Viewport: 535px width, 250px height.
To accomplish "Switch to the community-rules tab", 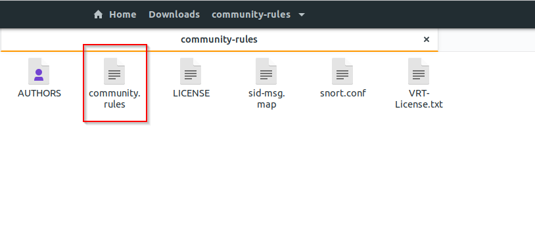I will [x=219, y=39].
